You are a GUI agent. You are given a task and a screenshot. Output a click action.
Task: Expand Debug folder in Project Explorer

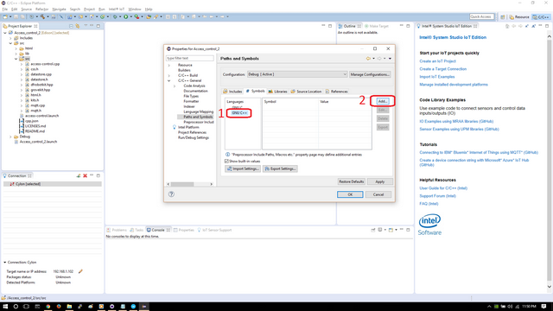[x=10, y=136]
